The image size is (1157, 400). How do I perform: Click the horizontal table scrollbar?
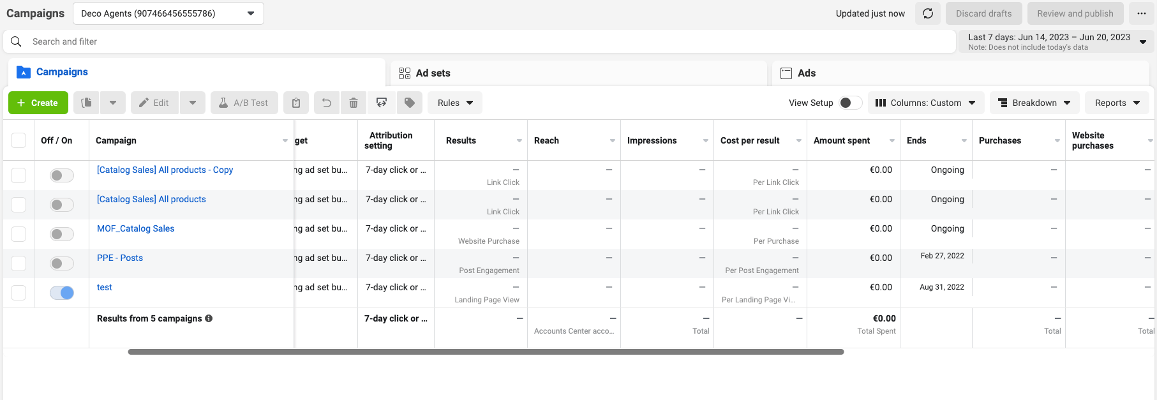click(486, 352)
